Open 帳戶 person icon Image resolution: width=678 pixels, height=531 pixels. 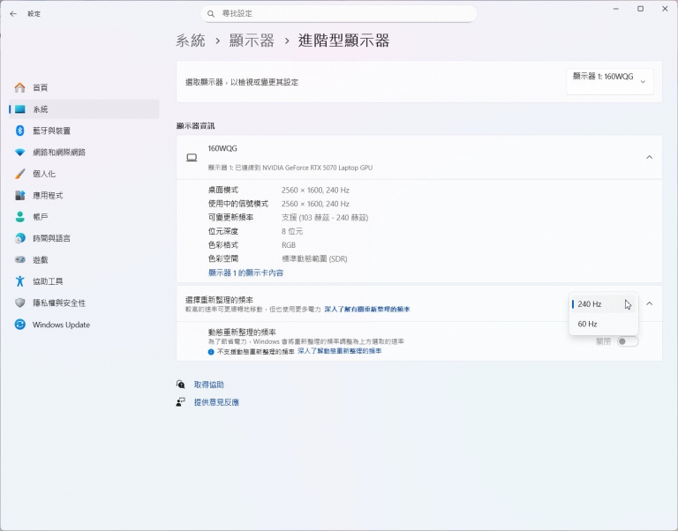pyautogui.click(x=20, y=217)
